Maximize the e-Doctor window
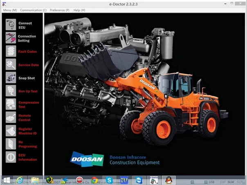247x185 pixels. click(232, 3)
